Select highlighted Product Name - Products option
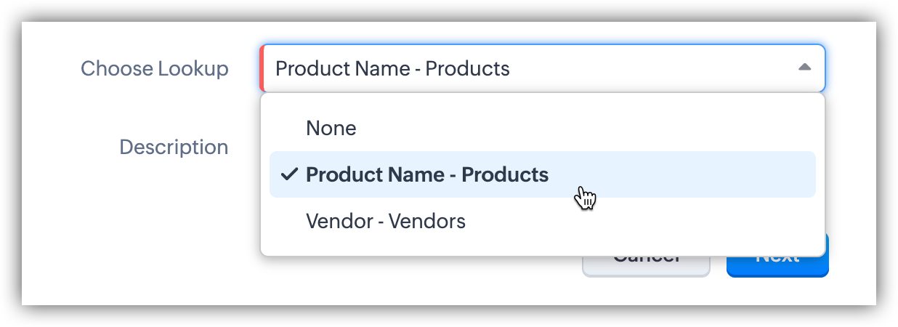 click(x=543, y=174)
